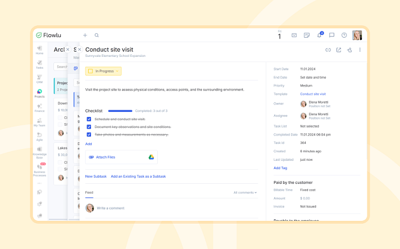
Task: Uncheck Take photos and measurements item
Action: (x=89, y=134)
